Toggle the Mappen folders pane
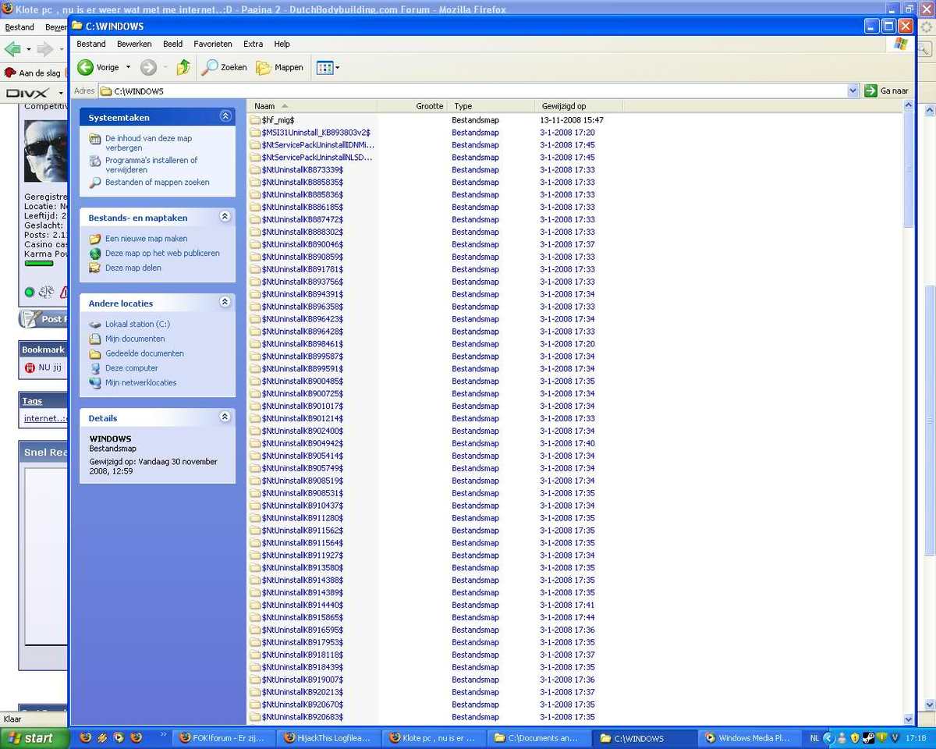 pyautogui.click(x=279, y=68)
